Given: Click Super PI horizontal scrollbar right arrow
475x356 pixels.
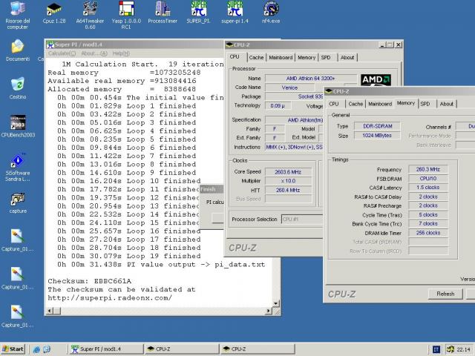Looking at the screenshot, I should pos(269,311).
